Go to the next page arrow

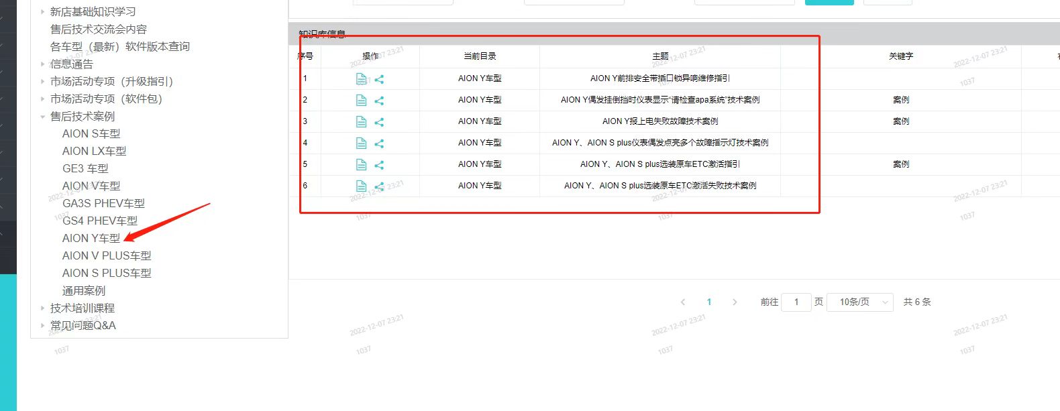pyautogui.click(x=735, y=302)
